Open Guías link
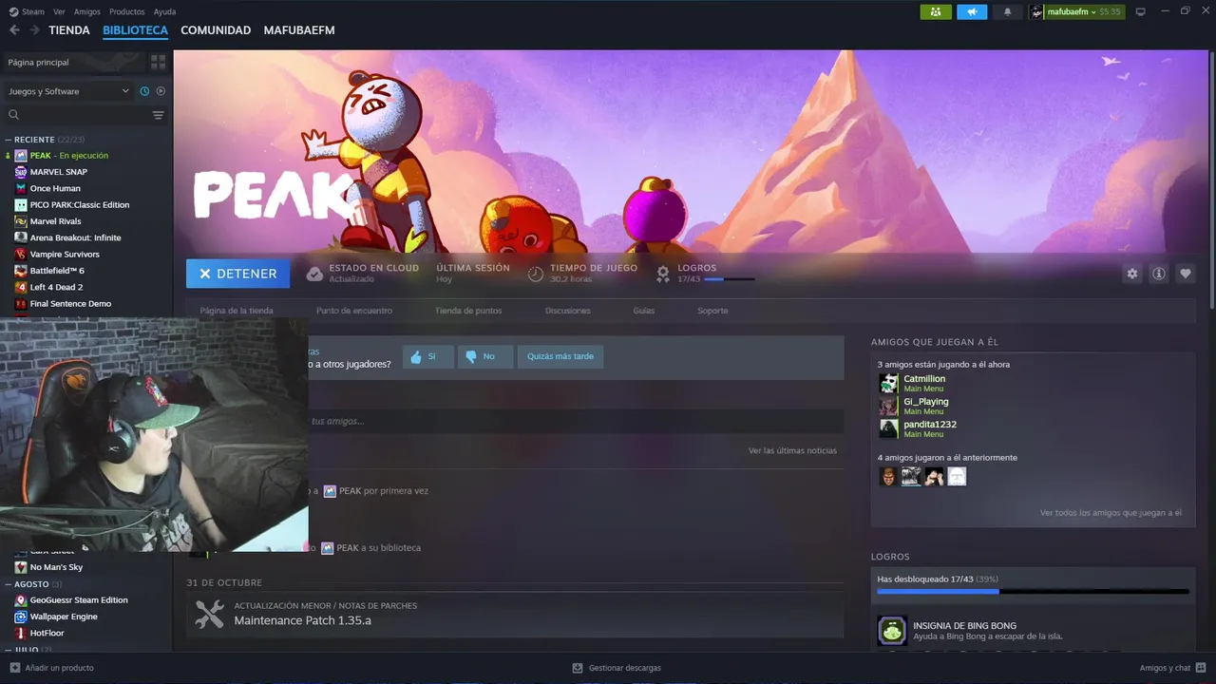Viewport: 1216px width, 684px height. coord(644,311)
